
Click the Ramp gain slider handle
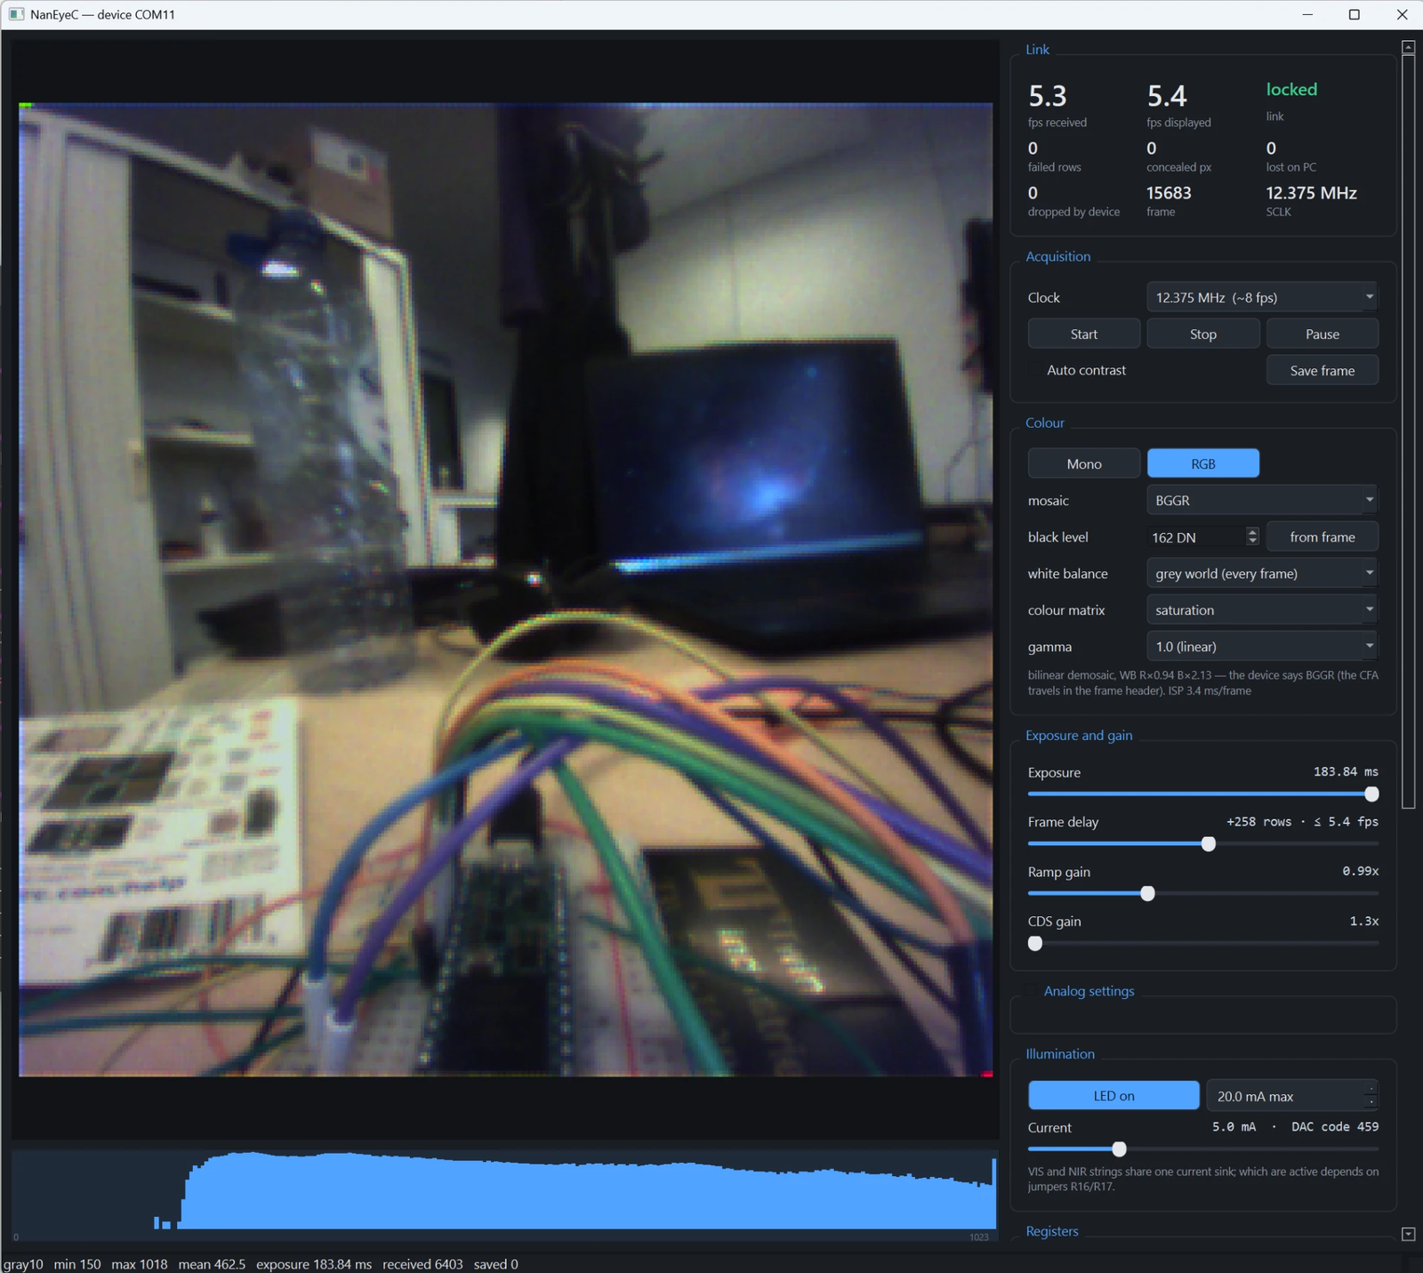click(x=1147, y=893)
